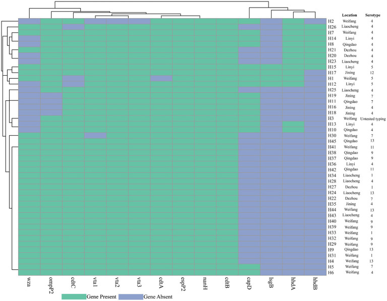Click the 'H44' strain row label
Viewport: 387px width, 301px height.
coord(332,210)
